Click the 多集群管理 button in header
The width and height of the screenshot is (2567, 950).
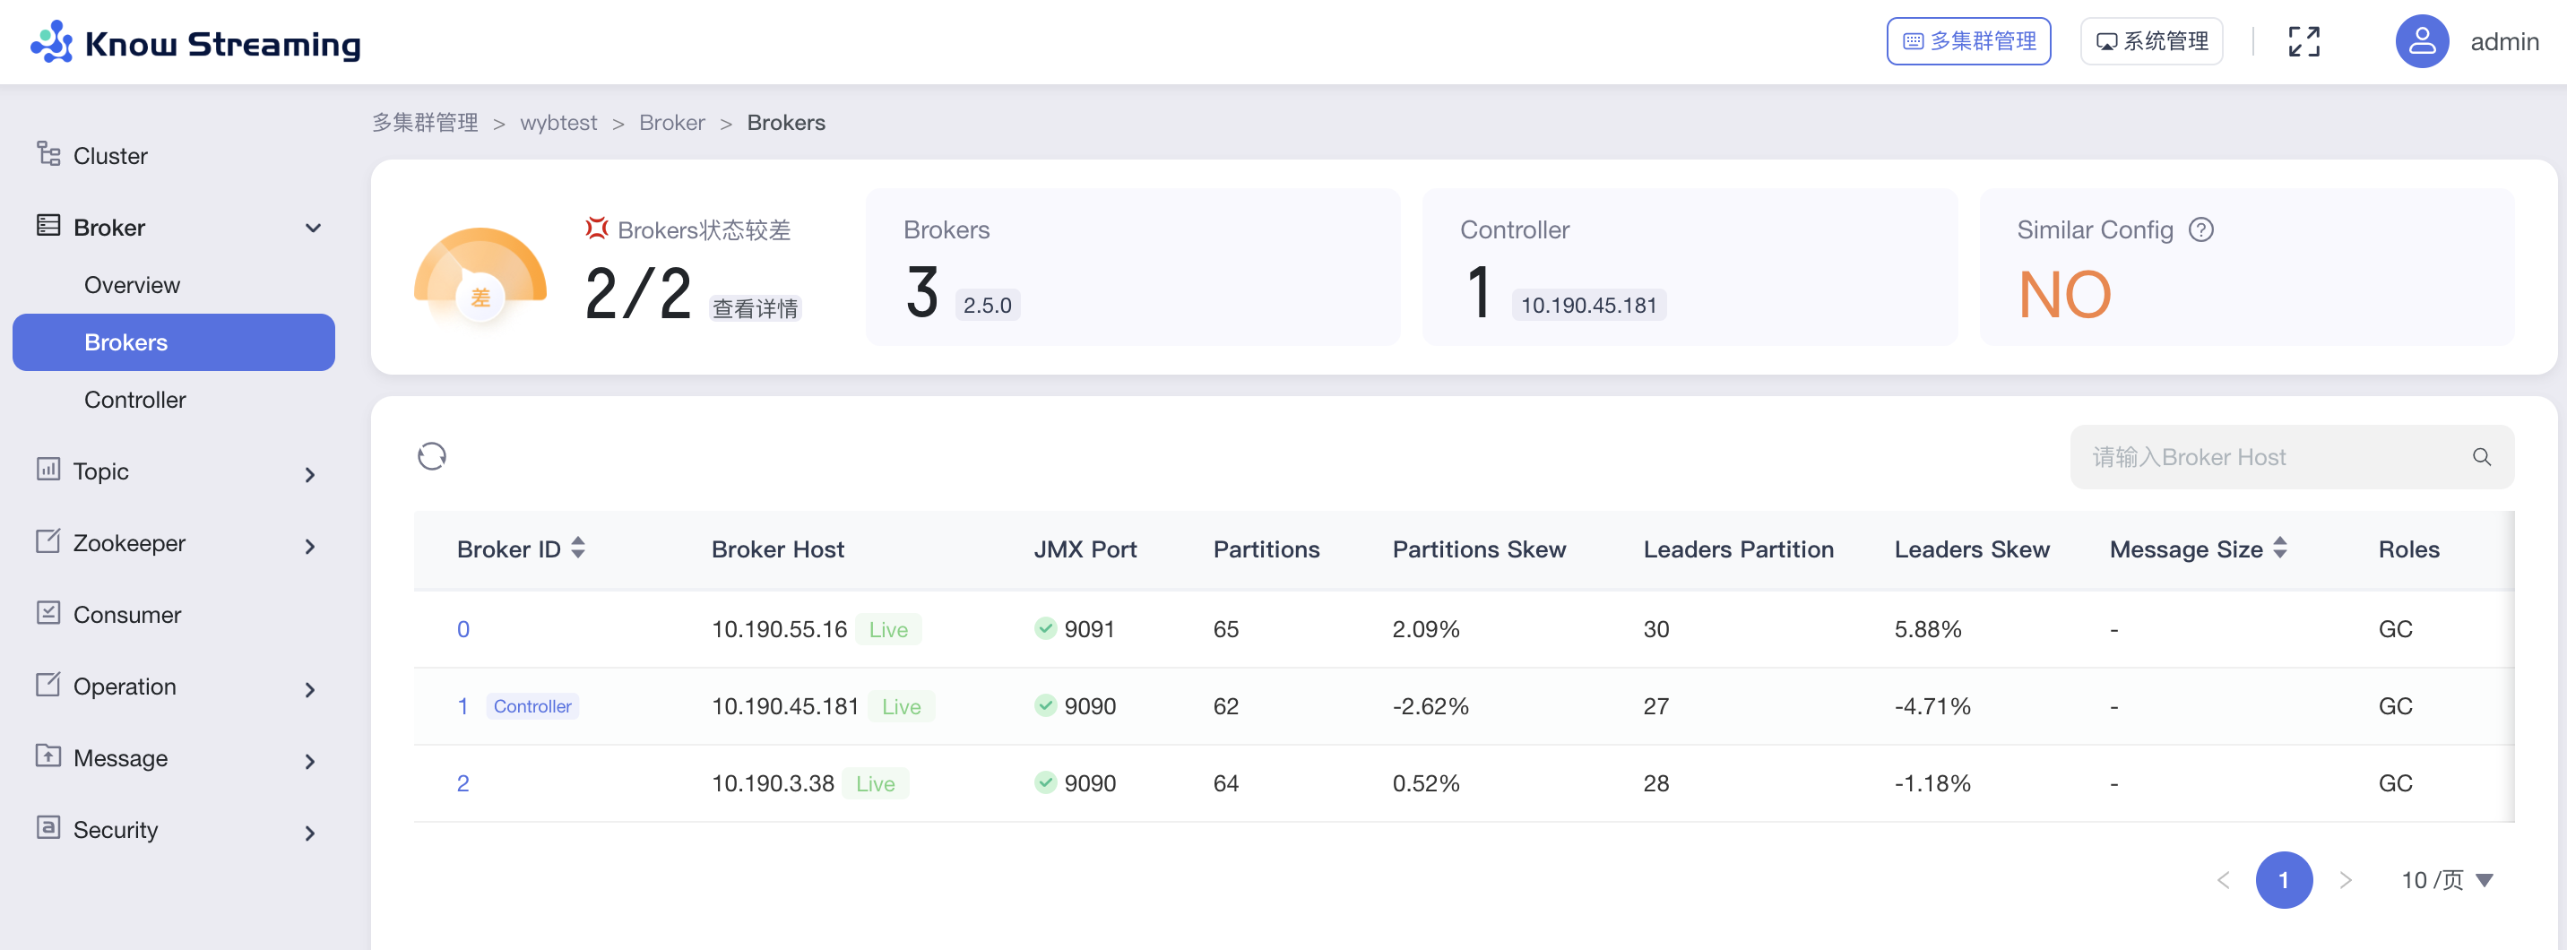(1968, 42)
